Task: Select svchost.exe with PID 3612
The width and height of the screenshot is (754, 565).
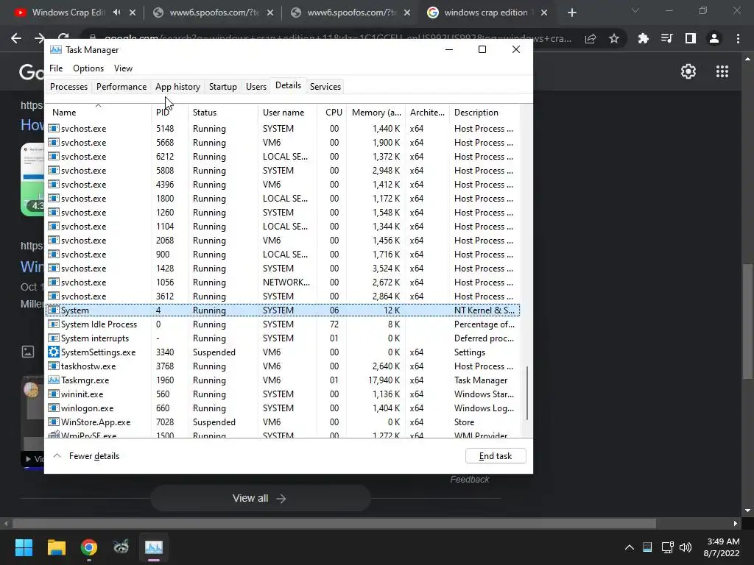Action: pos(283,296)
